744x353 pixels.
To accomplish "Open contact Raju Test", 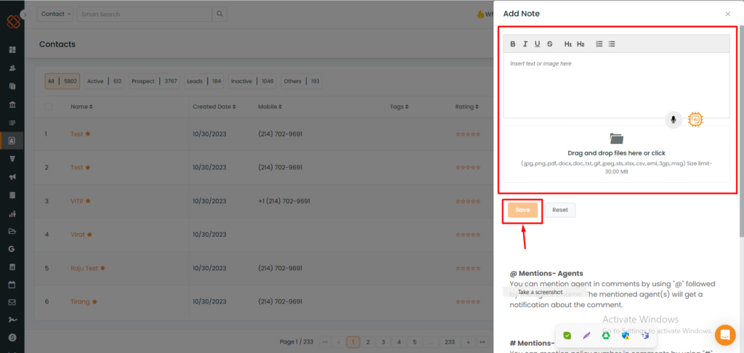I will (84, 268).
